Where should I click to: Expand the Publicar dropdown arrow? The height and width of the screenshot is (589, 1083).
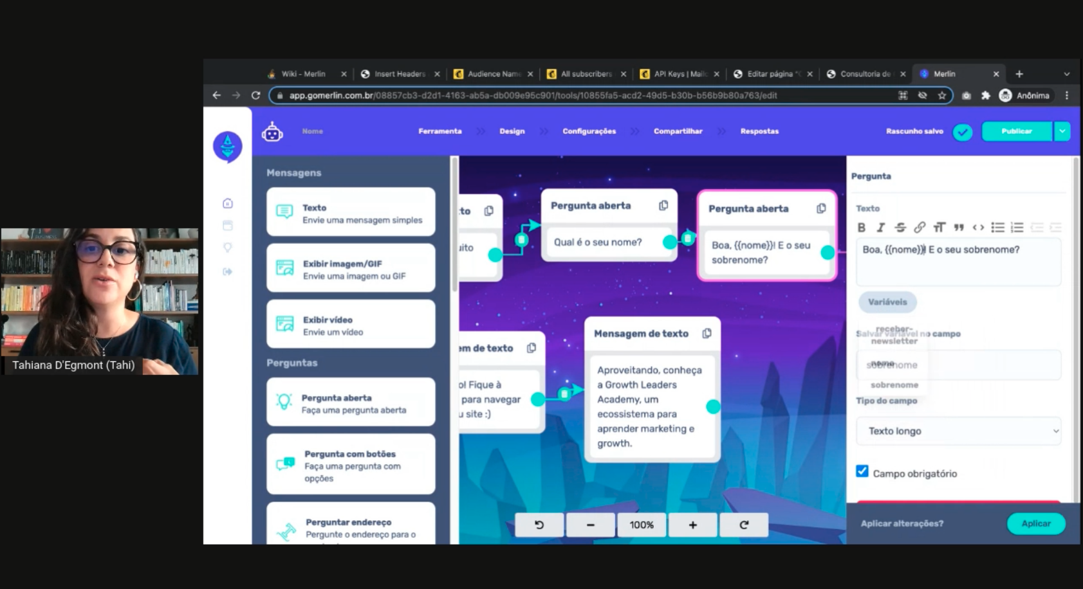point(1062,131)
